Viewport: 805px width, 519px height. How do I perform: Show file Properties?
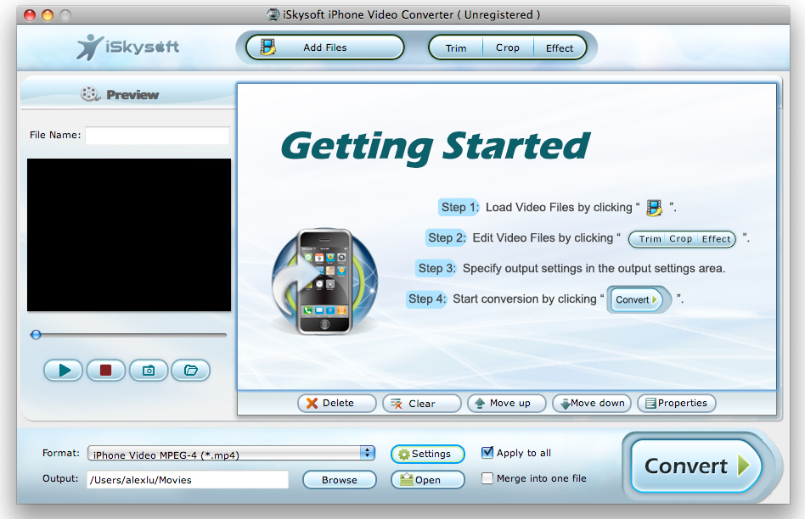pos(676,403)
